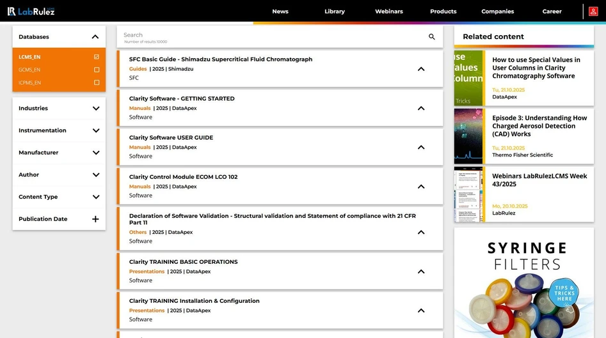606x338 pixels.
Task: Collapse the Databases filter panel
Action: pyautogui.click(x=95, y=37)
